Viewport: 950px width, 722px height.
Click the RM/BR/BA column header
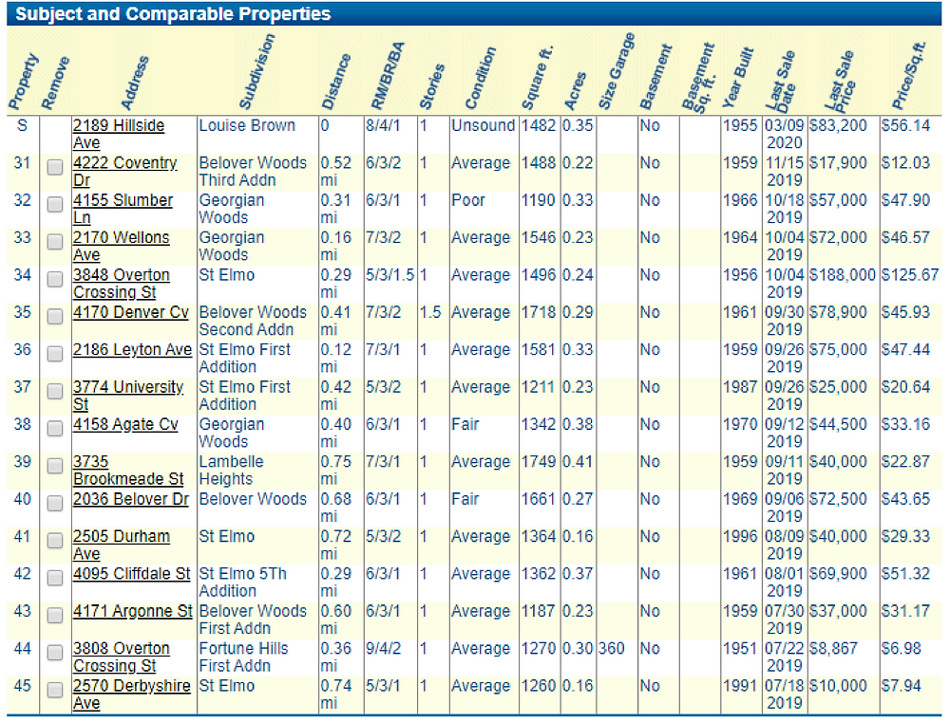(x=388, y=76)
